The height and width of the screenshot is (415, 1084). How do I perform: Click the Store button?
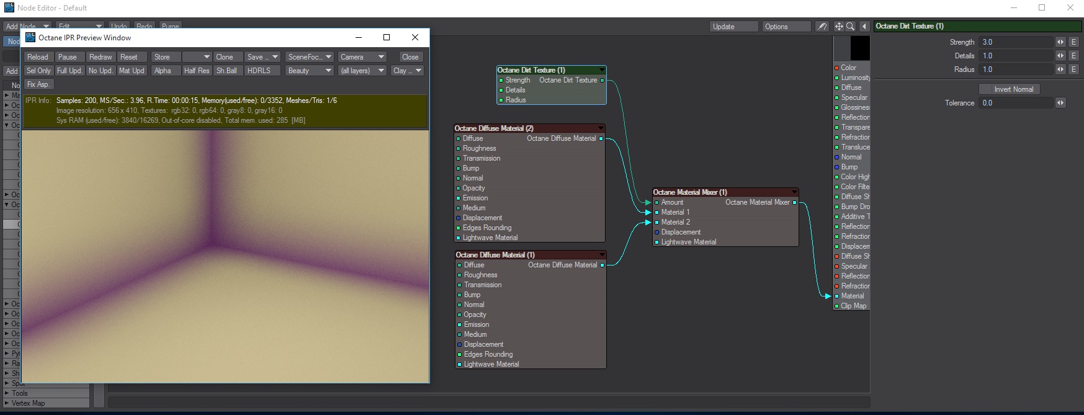(166, 57)
